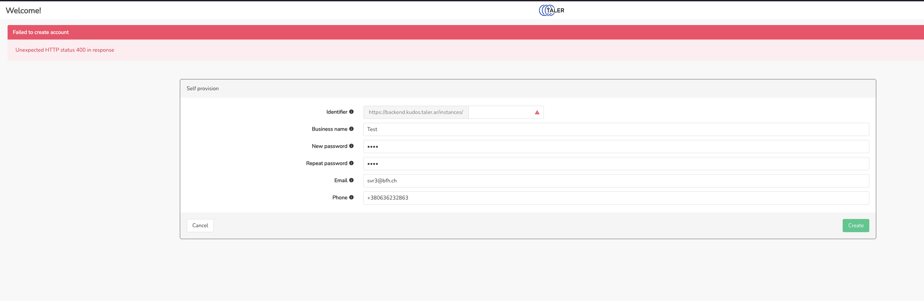
Task: Click the Taler logo in header
Action: point(551,11)
